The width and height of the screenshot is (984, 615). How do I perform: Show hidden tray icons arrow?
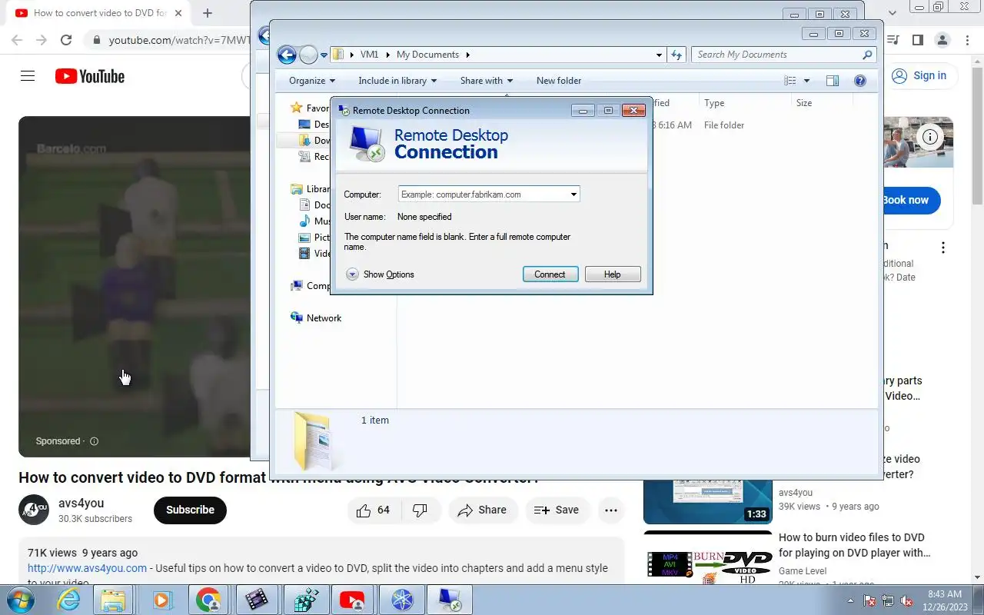pyautogui.click(x=850, y=600)
